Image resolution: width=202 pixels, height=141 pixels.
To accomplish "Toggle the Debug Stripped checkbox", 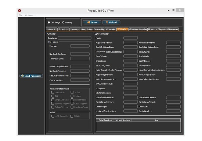I will point(53,107).
